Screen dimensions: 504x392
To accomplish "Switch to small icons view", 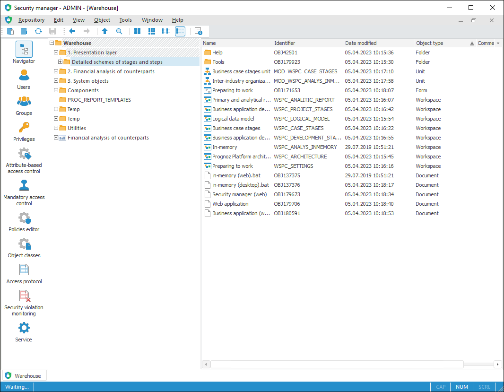I will coord(152,31).
